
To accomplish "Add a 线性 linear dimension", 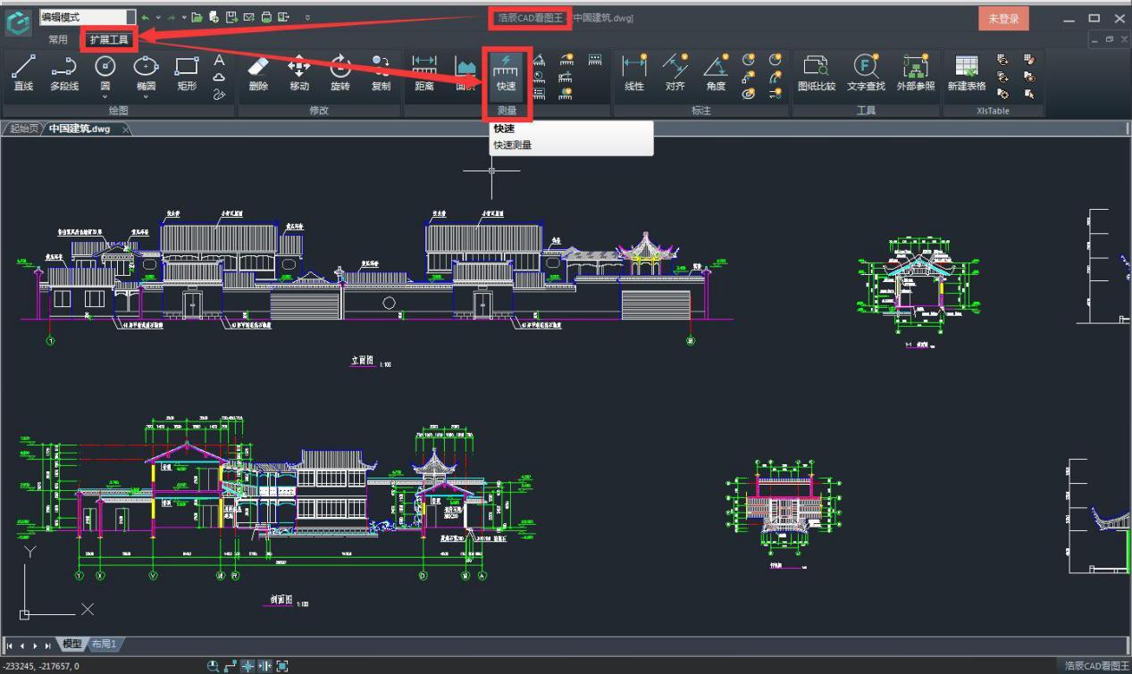I will [634, 73].
